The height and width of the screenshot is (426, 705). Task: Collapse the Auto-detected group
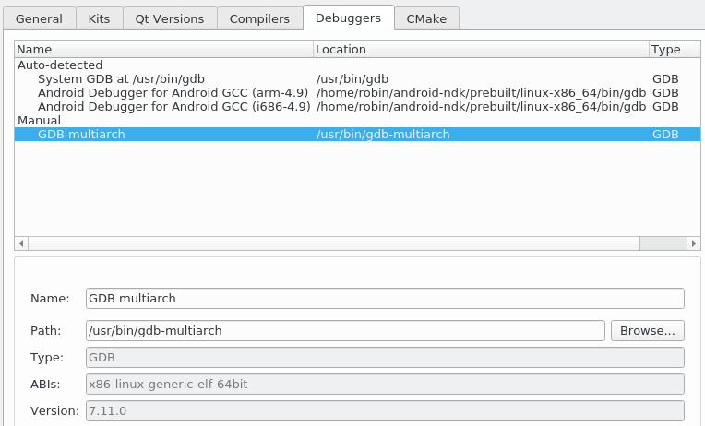[x=60, y=65]
